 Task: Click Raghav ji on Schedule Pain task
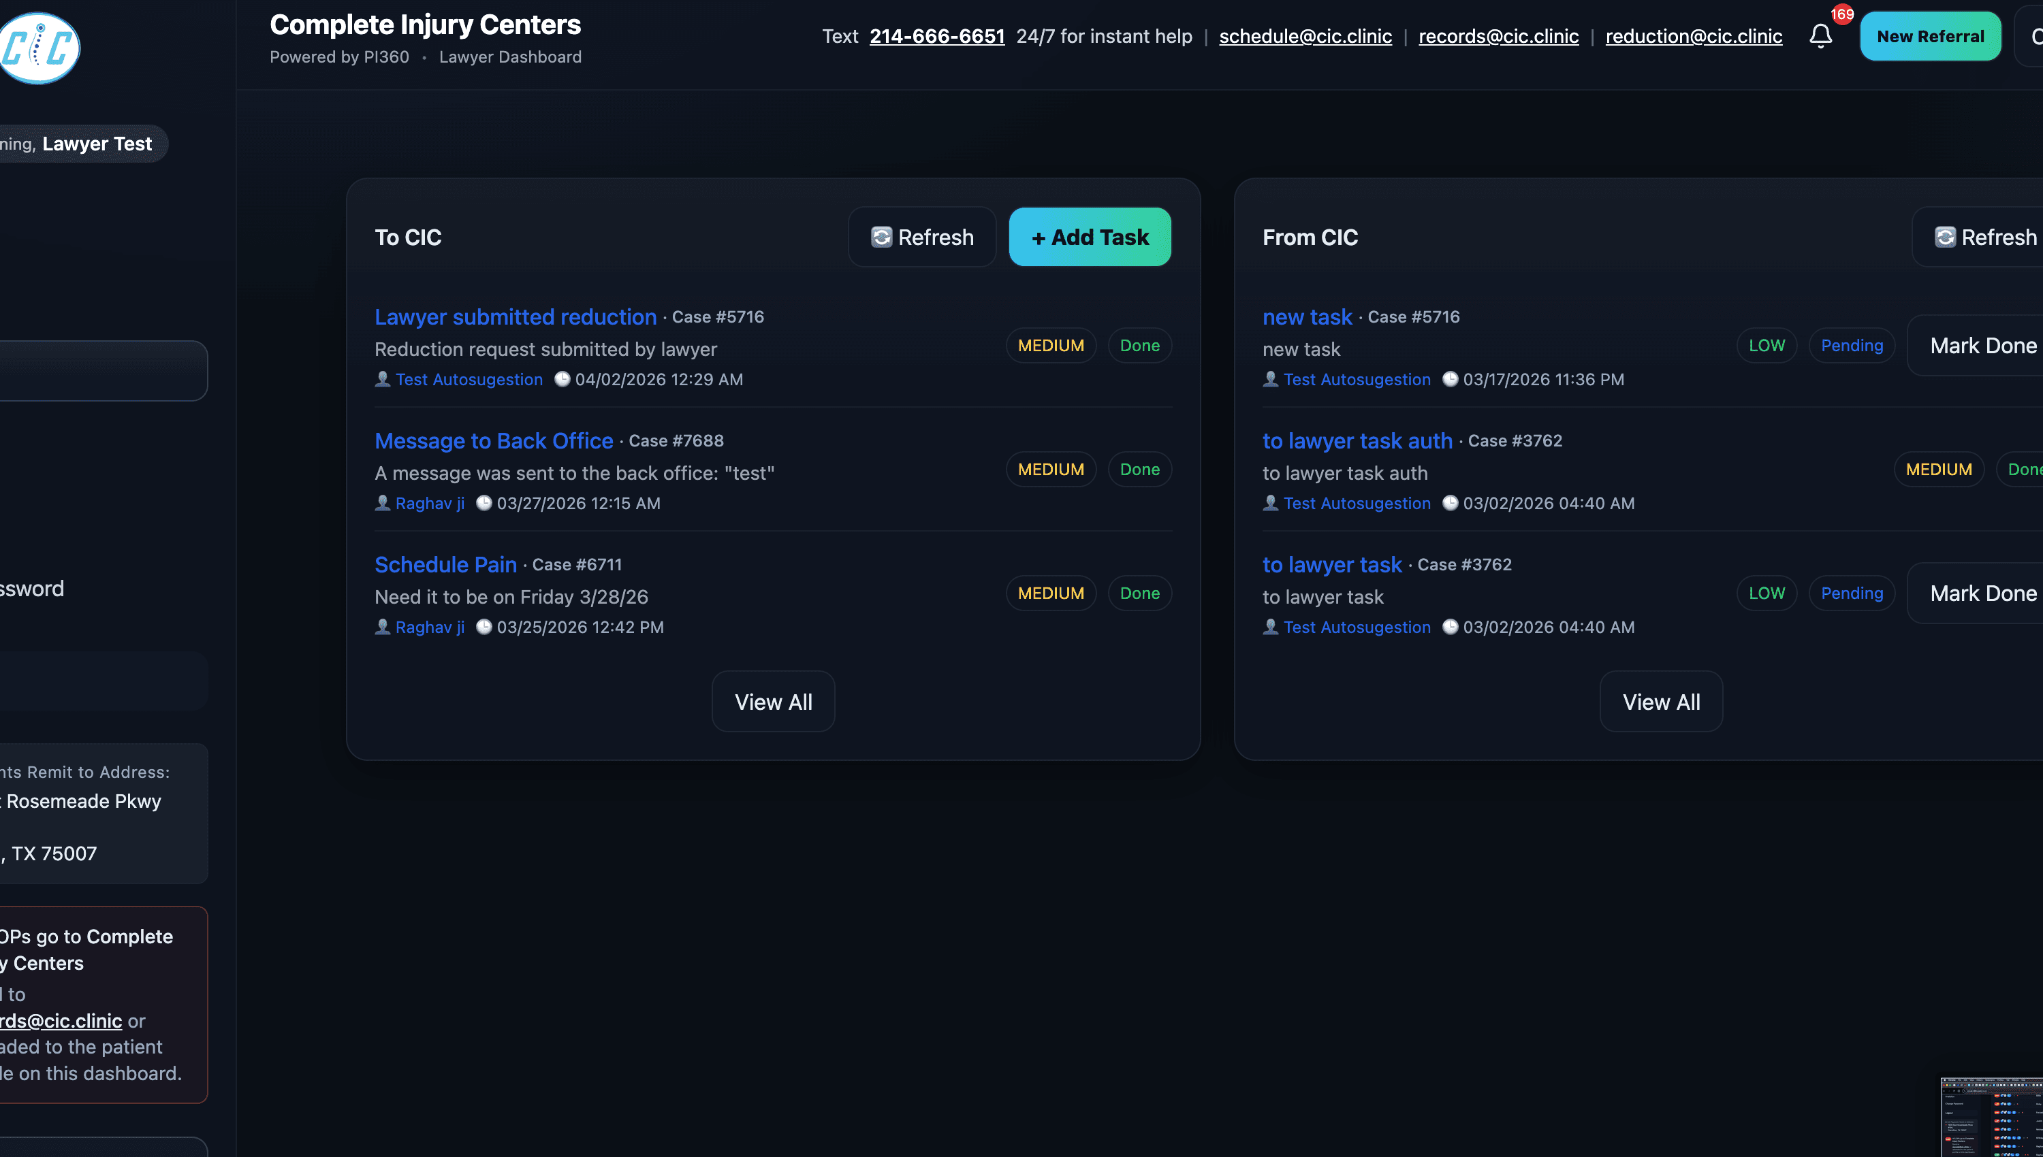point(429,627)
